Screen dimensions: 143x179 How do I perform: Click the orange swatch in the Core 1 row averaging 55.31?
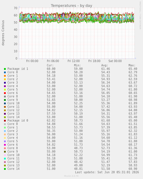coord(5,76)
